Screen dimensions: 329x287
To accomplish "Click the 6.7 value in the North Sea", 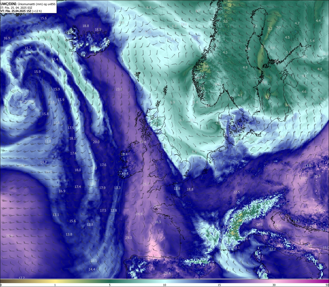I will [182, 120].
